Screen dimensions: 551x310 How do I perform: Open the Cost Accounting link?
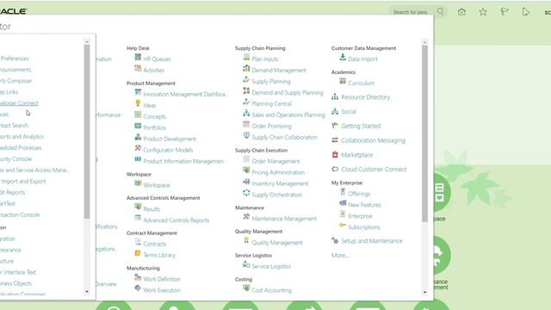[x=272, y=290]
